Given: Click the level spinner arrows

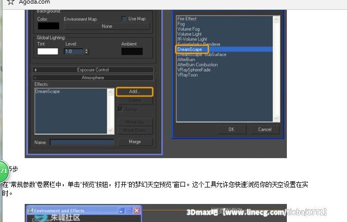Looking at the screenshot, I should tap(86, 52).
